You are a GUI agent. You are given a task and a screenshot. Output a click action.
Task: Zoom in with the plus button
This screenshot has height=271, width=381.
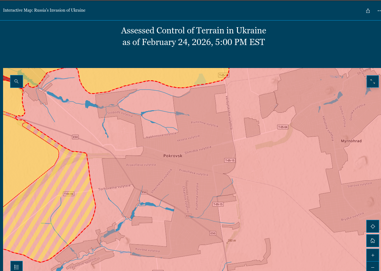click(373, 255)
